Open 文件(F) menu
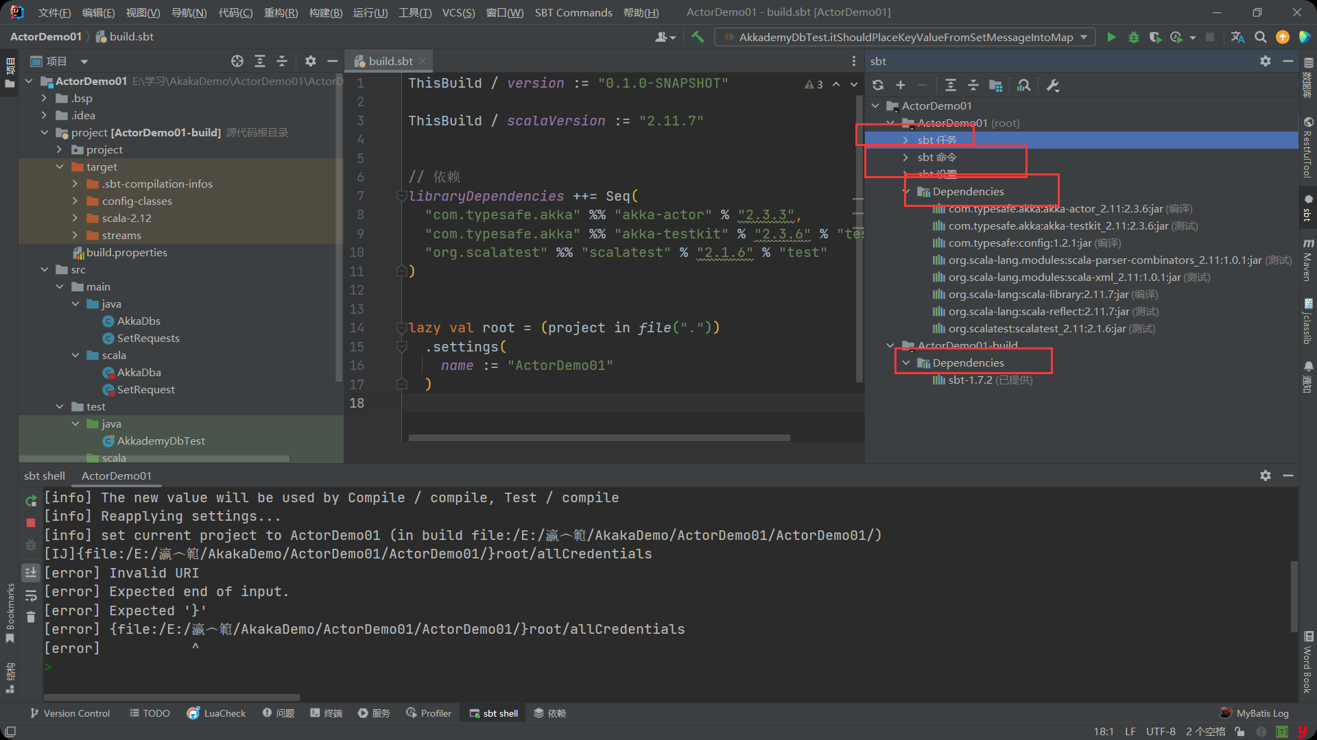This screenshot has height=740, width=1317. (54, 12)
